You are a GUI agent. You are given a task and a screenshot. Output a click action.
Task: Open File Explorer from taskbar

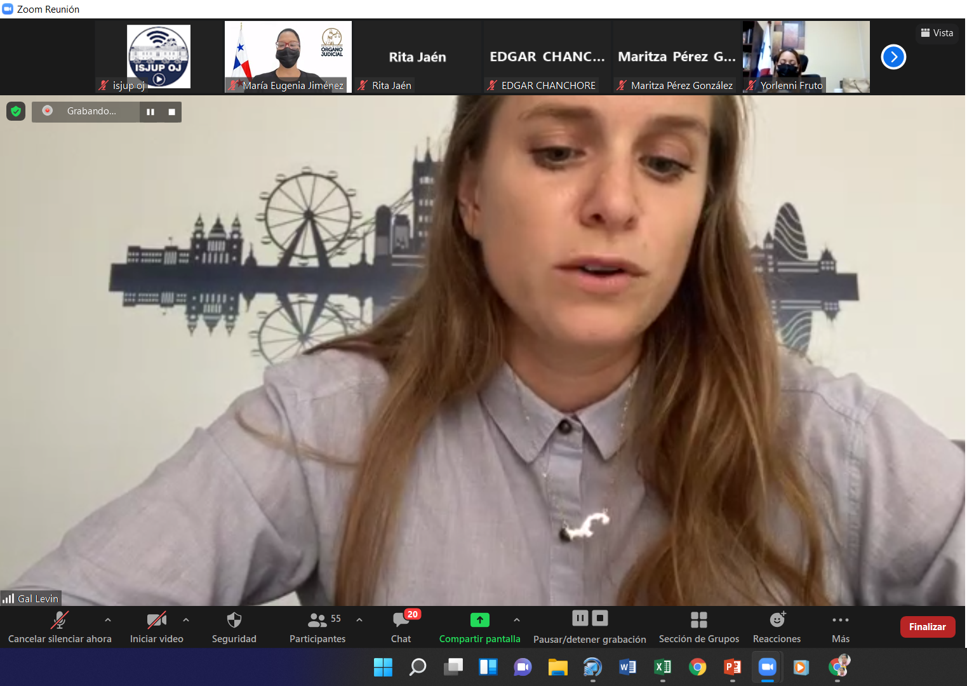pos(558,667)
